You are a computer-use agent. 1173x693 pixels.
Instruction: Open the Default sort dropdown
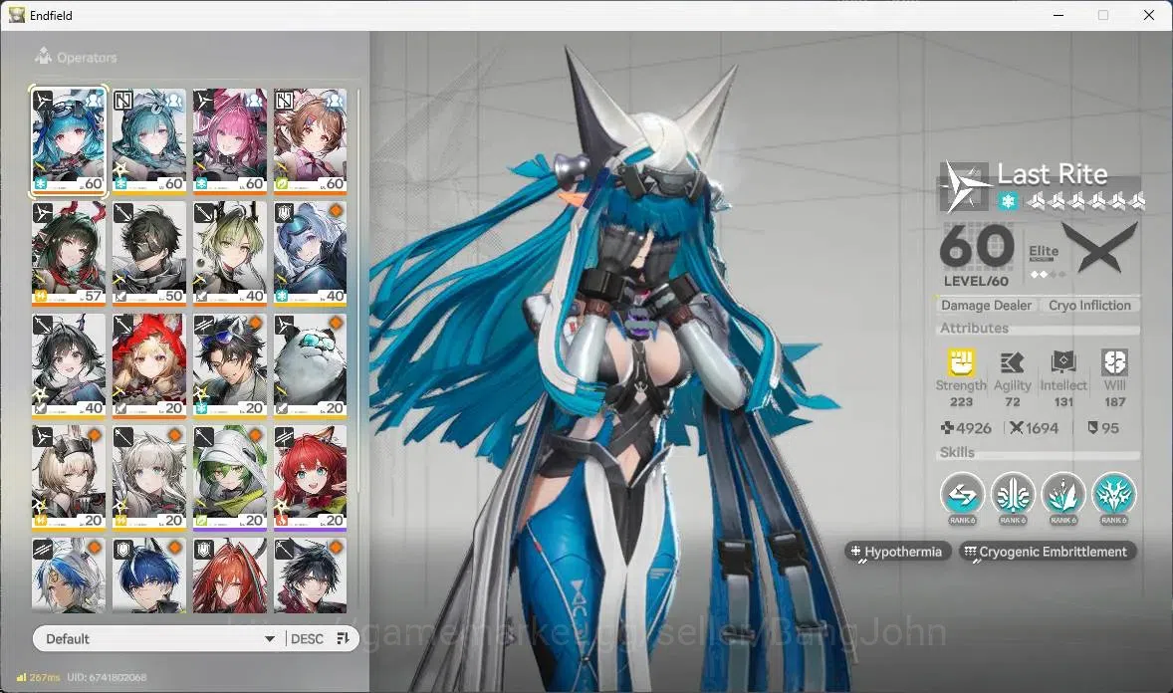[x=158, y=638]
